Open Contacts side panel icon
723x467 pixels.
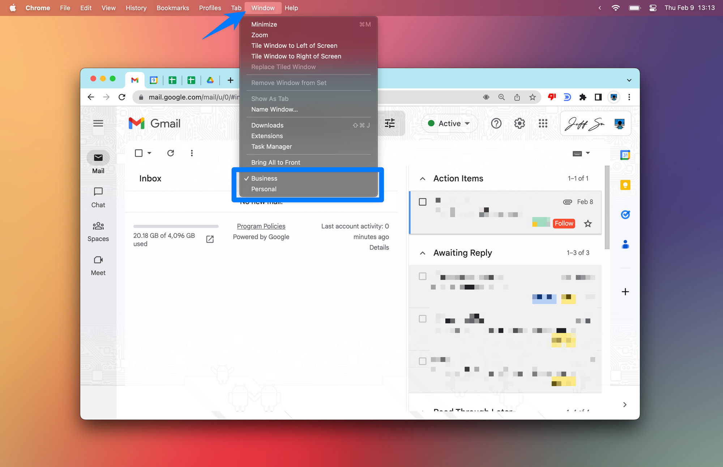[625, 244]
